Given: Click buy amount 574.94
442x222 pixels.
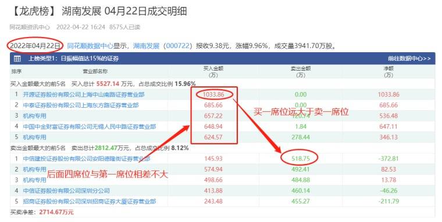Looking at the screenshot, I should [213, 169].
